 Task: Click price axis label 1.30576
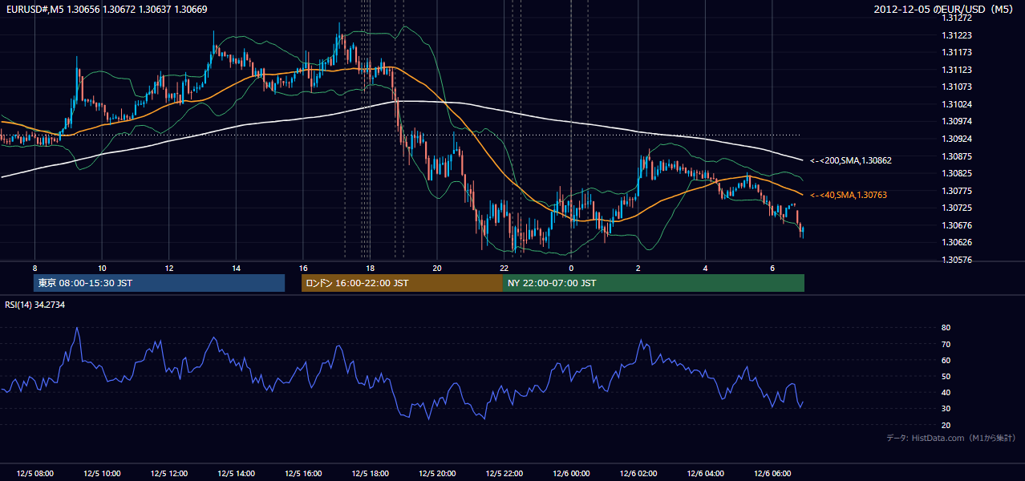point(958,260)
